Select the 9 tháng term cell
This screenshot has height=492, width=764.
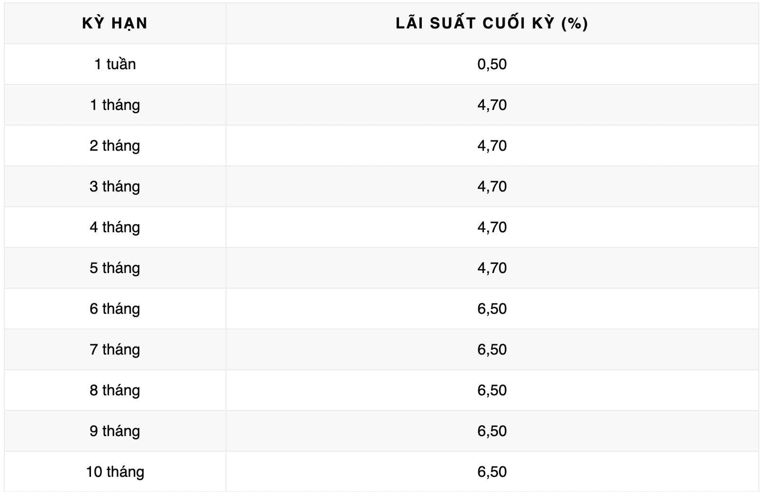pos(115,431)
